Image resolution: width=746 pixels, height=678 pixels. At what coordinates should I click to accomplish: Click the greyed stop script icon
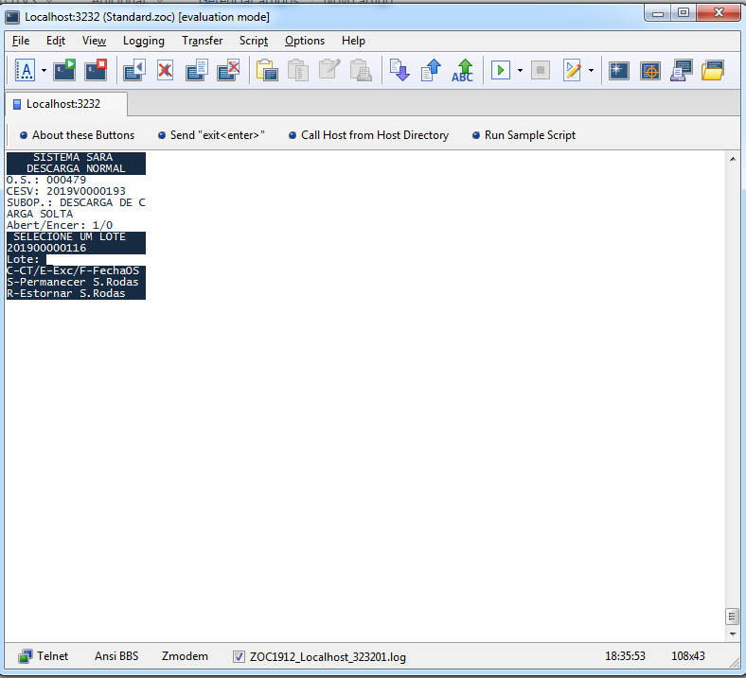tap(541, 70)
